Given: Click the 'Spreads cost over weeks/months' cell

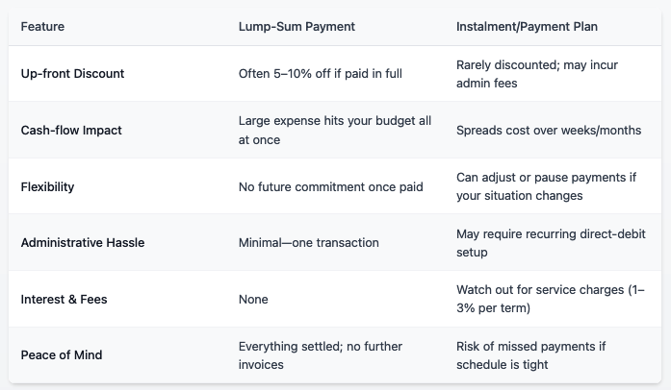Looking at the screenshot, I should (549, 130).
